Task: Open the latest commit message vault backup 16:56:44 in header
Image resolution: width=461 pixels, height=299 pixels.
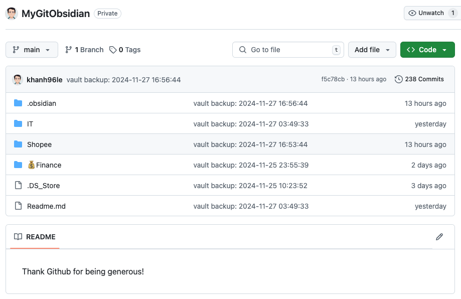Action: (123, 80)
